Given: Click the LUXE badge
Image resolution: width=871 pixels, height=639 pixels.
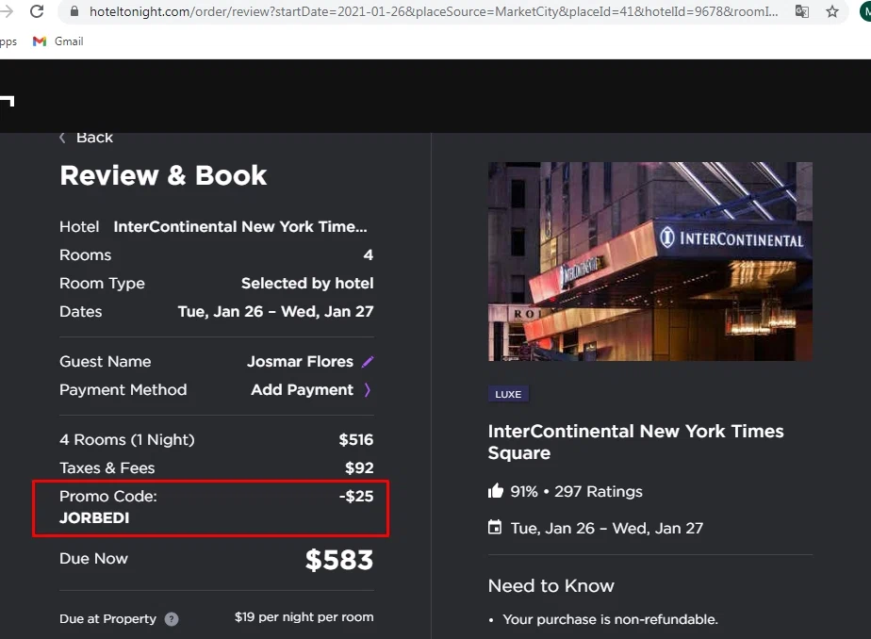Looking at the screenshot, I should click(x=508, y=394).
